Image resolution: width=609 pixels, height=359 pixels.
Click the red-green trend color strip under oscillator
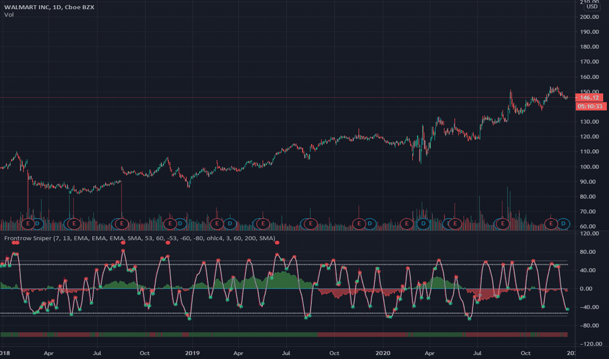click(284, 335)
